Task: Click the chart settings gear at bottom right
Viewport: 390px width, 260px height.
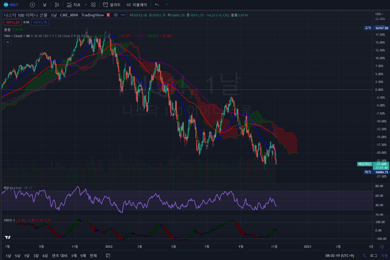Action: click(382, 247)
